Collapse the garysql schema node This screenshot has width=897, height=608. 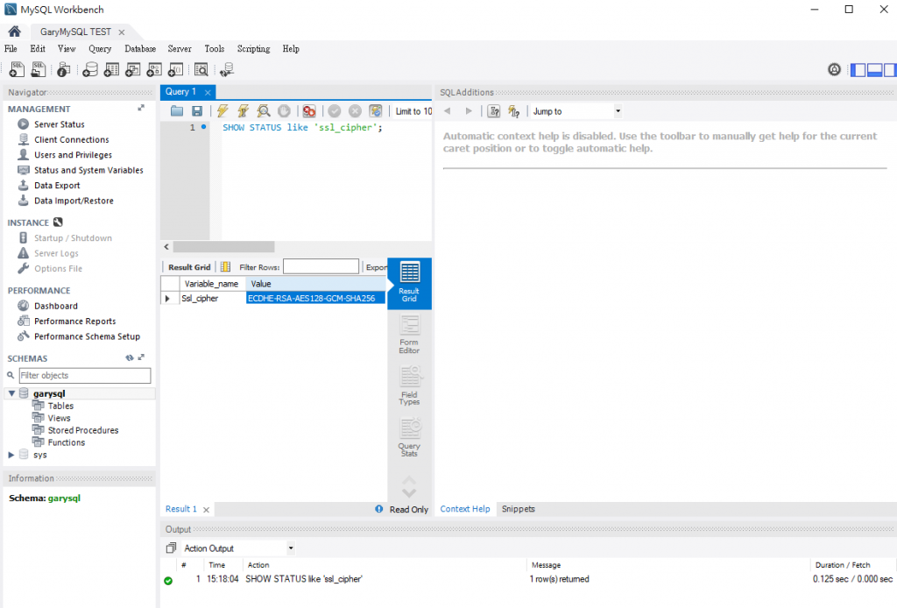pos(11,393)
